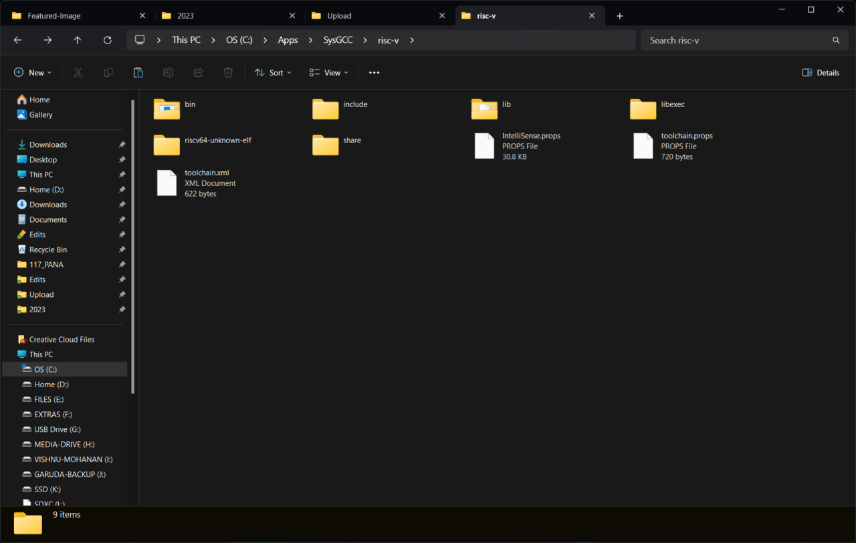Viewport: 856px width, 543px height.
Task: Expand the New item dropdown
Action: tap(33, 72)
